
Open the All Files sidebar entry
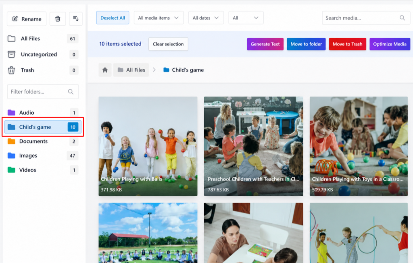point(43,39)
